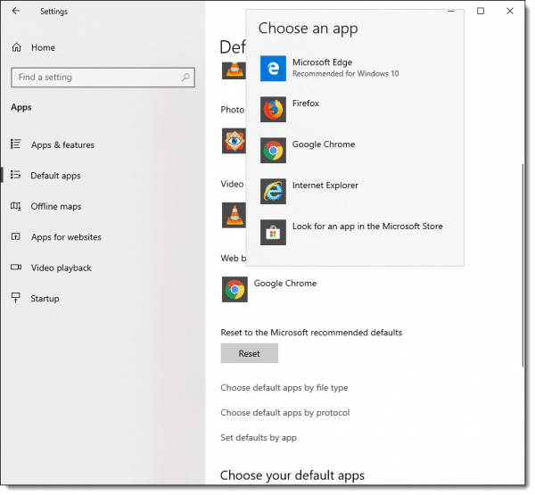
Task: Click the Apps & features list icon
Action: point(16,144)
